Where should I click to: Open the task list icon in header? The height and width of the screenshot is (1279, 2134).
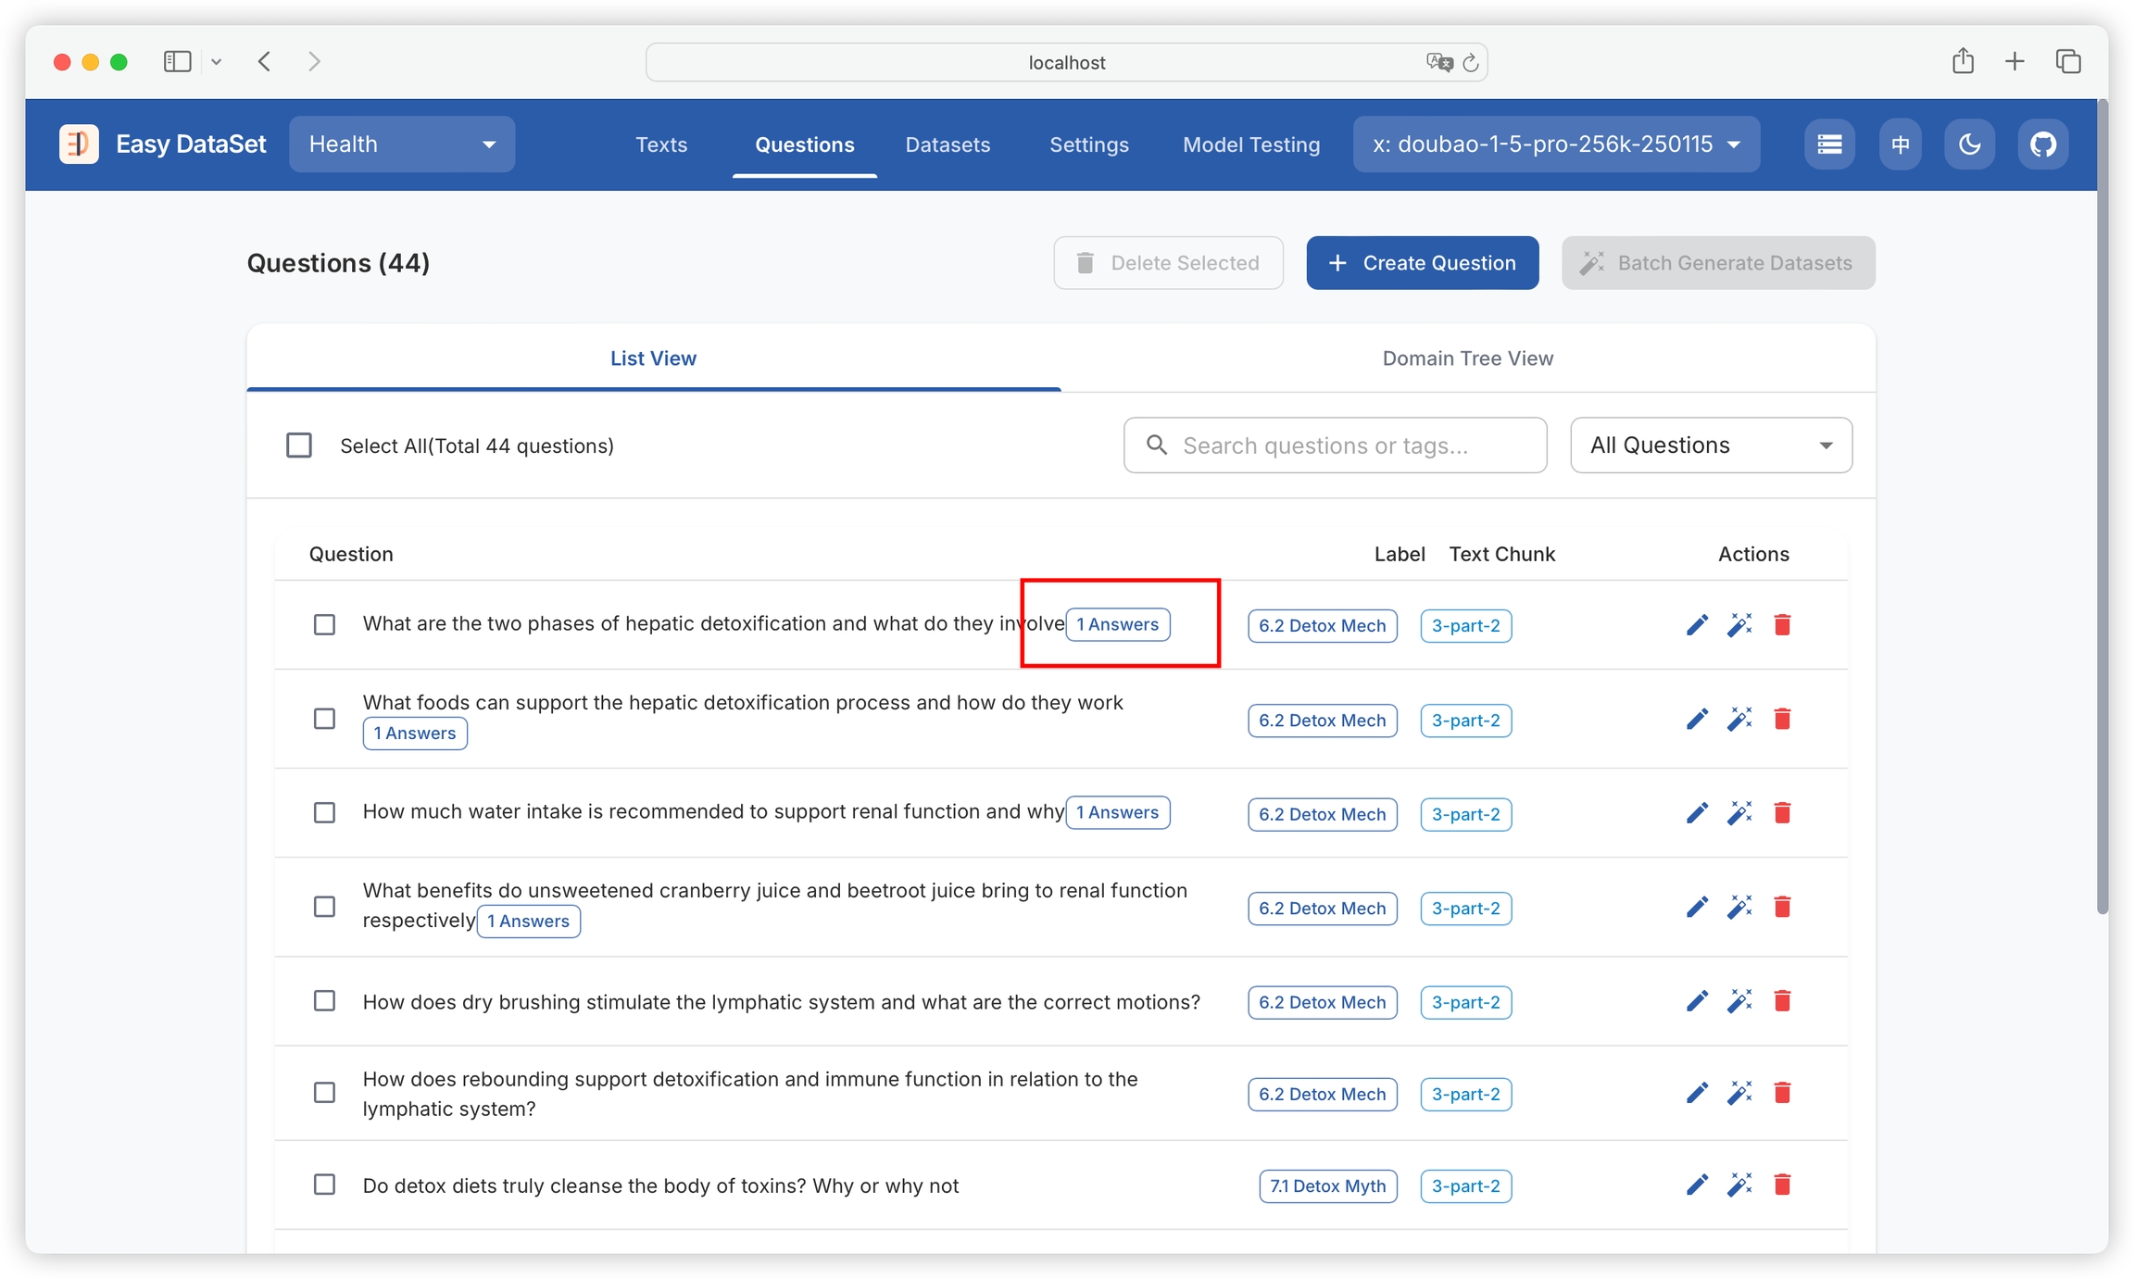pos(1829,144)
